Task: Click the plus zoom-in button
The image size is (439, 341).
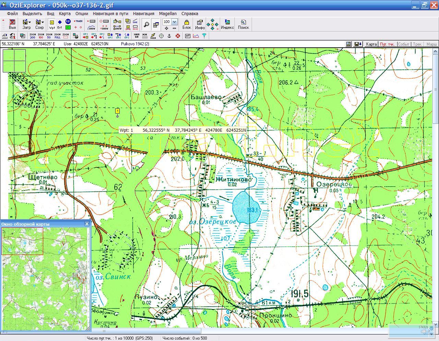Action: click(167, 28)
